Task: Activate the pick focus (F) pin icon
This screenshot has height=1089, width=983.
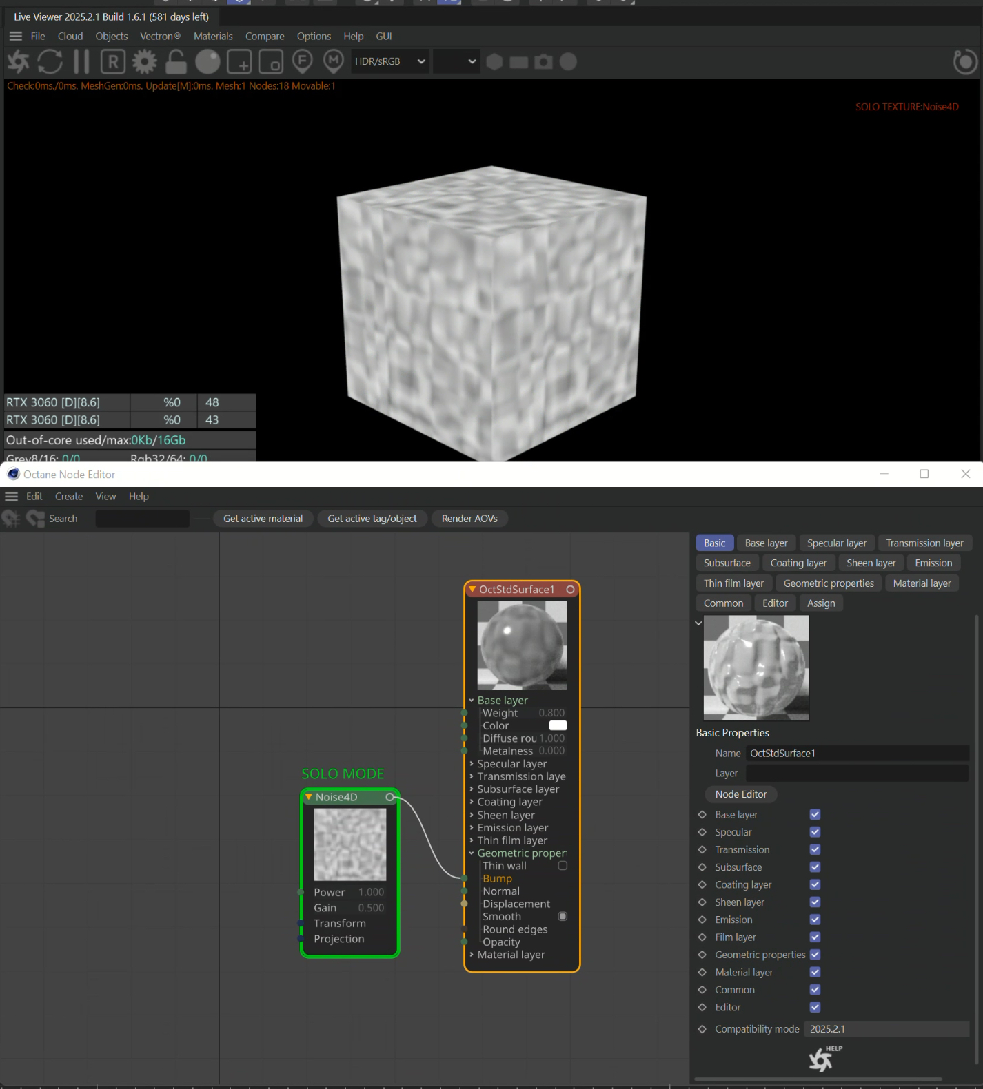Action: pyautogui.click(x=302, y=62)
